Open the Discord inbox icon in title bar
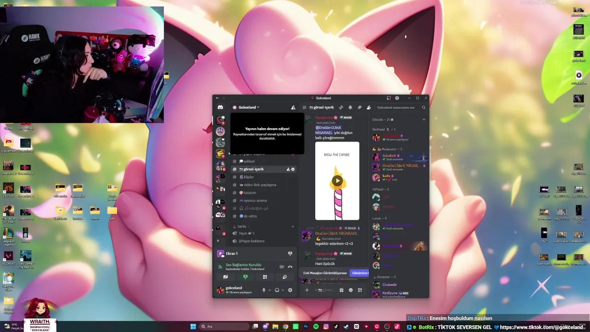This screenshot has height=332, width=590. 389,98
